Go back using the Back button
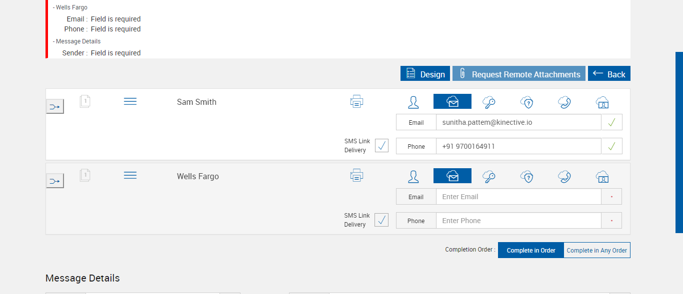 (609, 74)
